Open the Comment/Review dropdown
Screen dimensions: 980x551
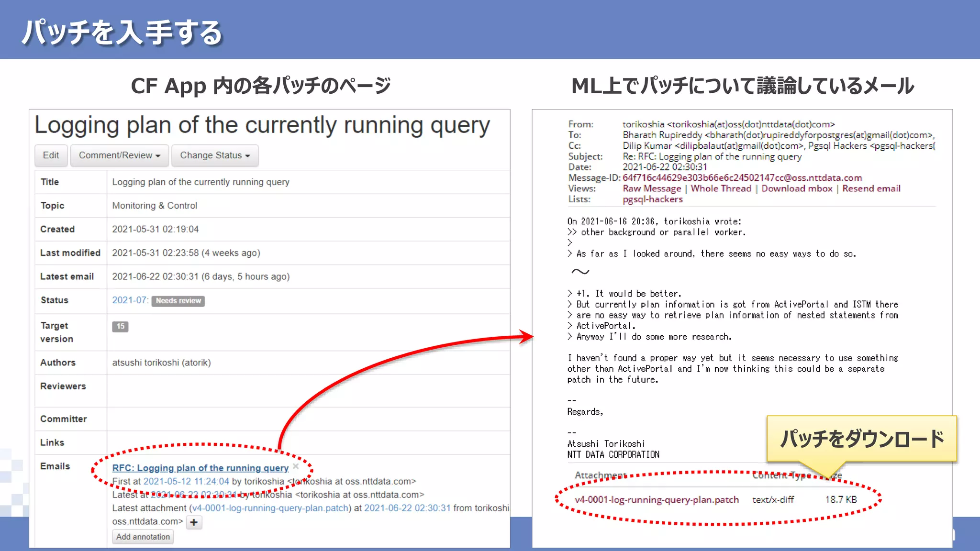[120, 155]
